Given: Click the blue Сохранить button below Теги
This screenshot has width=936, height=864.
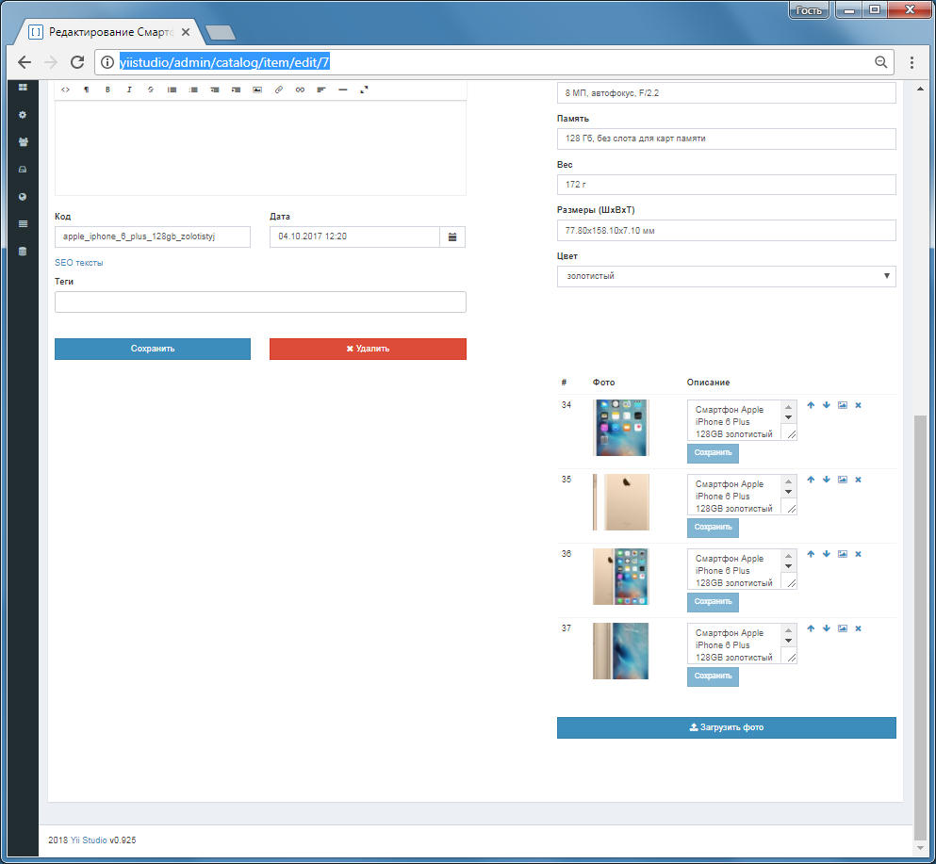Looking at the screenshot, I should pyautogui.click(x=153, y=349).
